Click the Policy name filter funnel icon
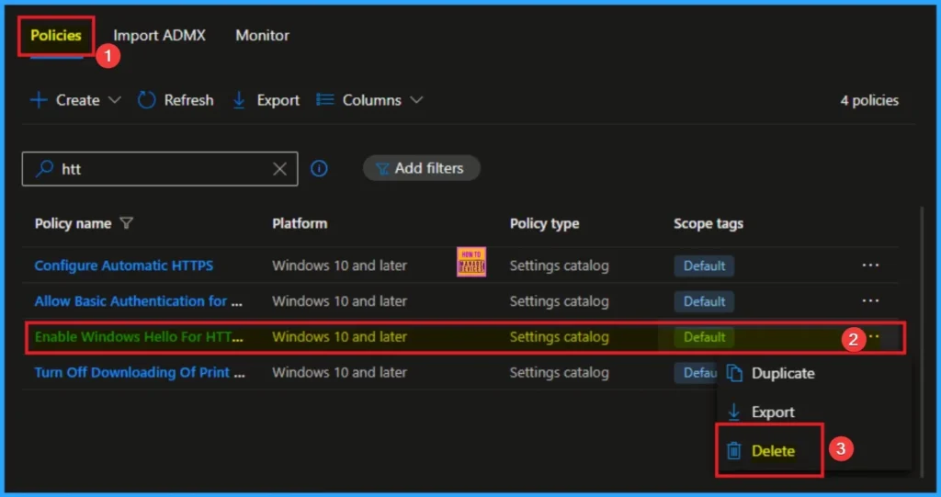The height and width of the screenshot is (497, 941). point(127,224)
